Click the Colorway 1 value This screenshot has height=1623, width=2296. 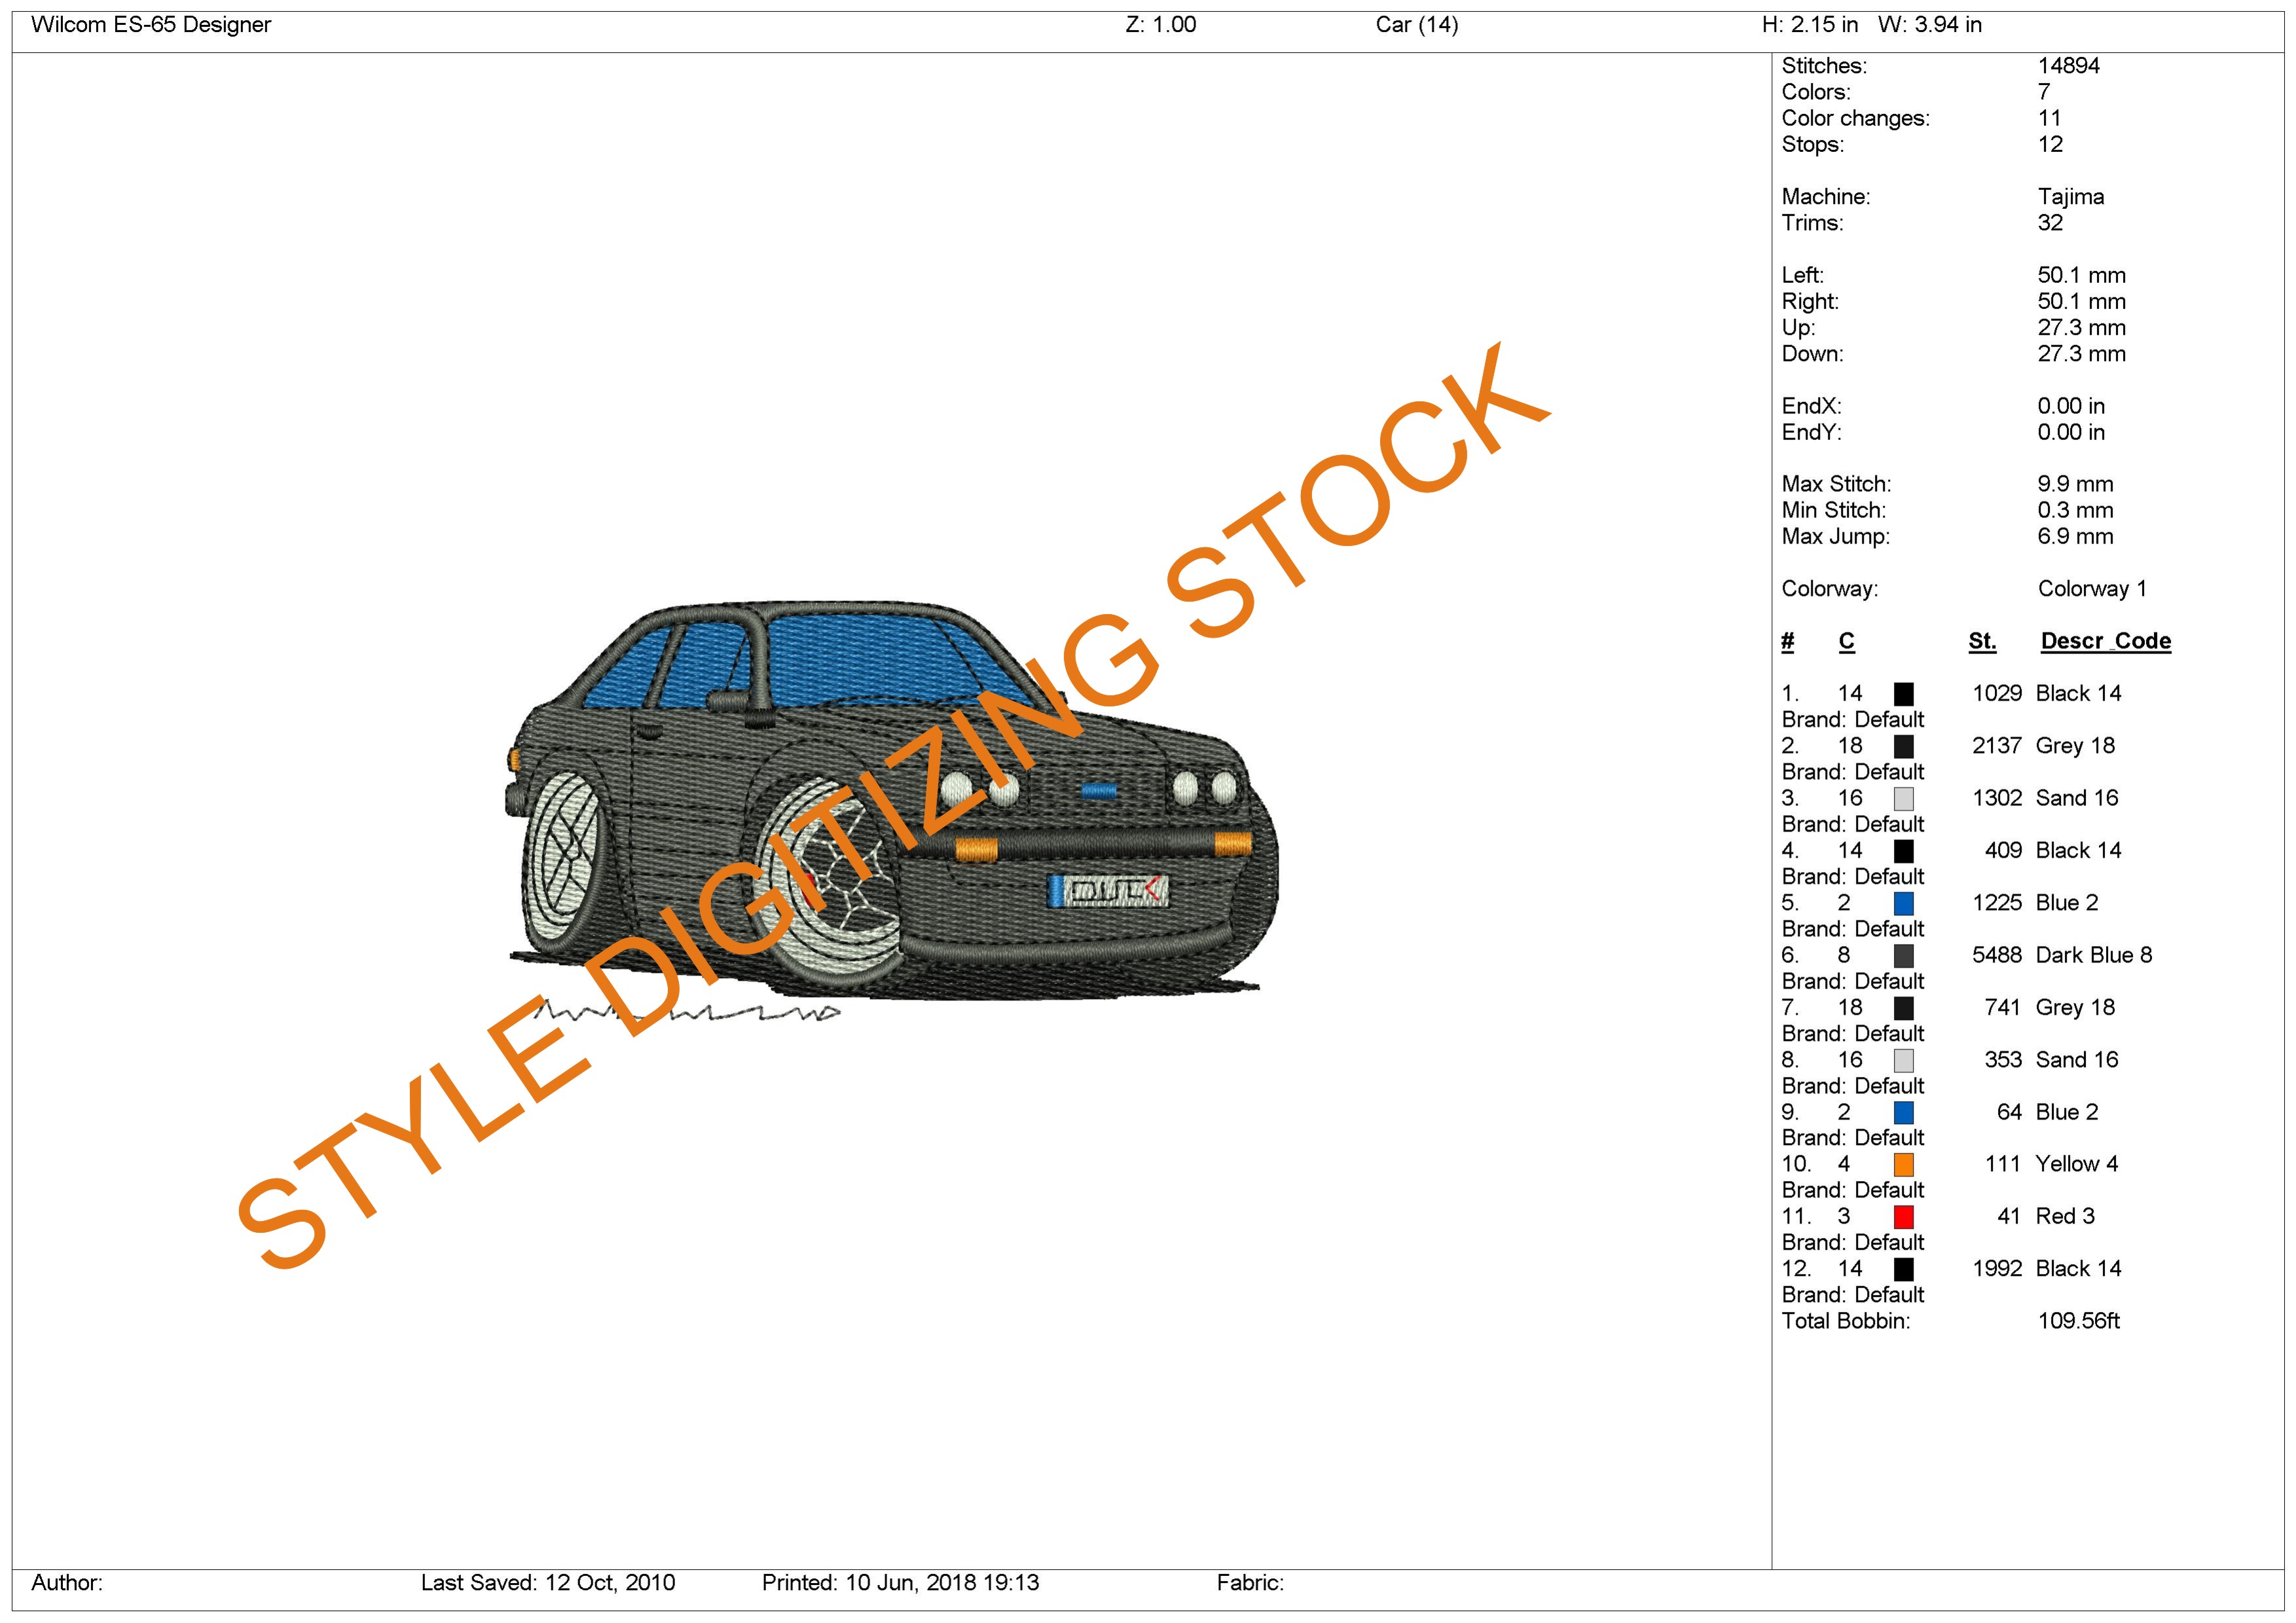click(2091, 589)
